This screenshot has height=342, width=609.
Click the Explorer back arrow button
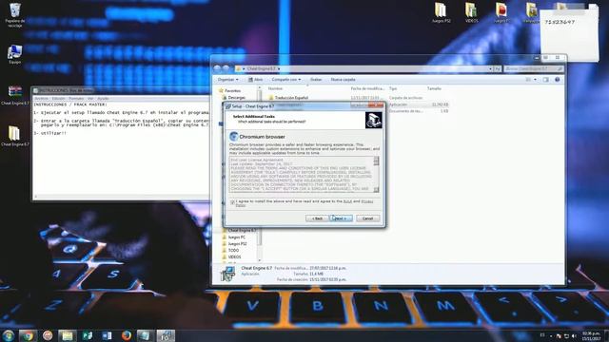(x=218, y=68)
